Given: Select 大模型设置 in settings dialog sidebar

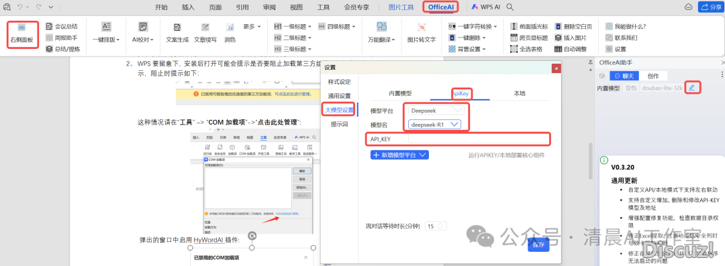Looking at the screenshot, I should [339, 109].
